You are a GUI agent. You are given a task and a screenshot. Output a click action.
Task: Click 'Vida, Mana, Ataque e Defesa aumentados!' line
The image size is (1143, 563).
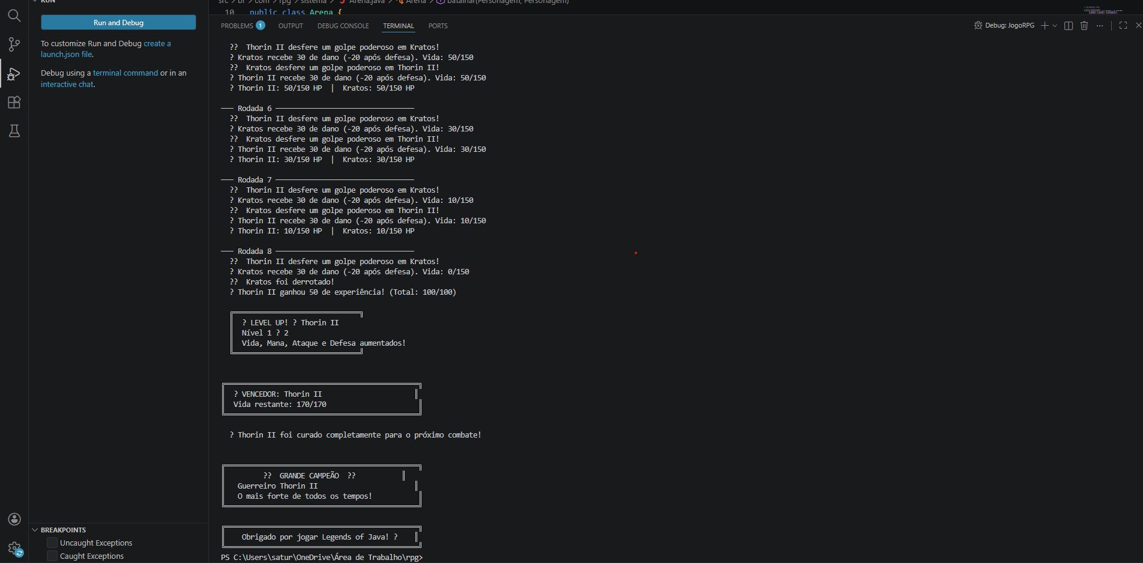click(x=324, y=343)
